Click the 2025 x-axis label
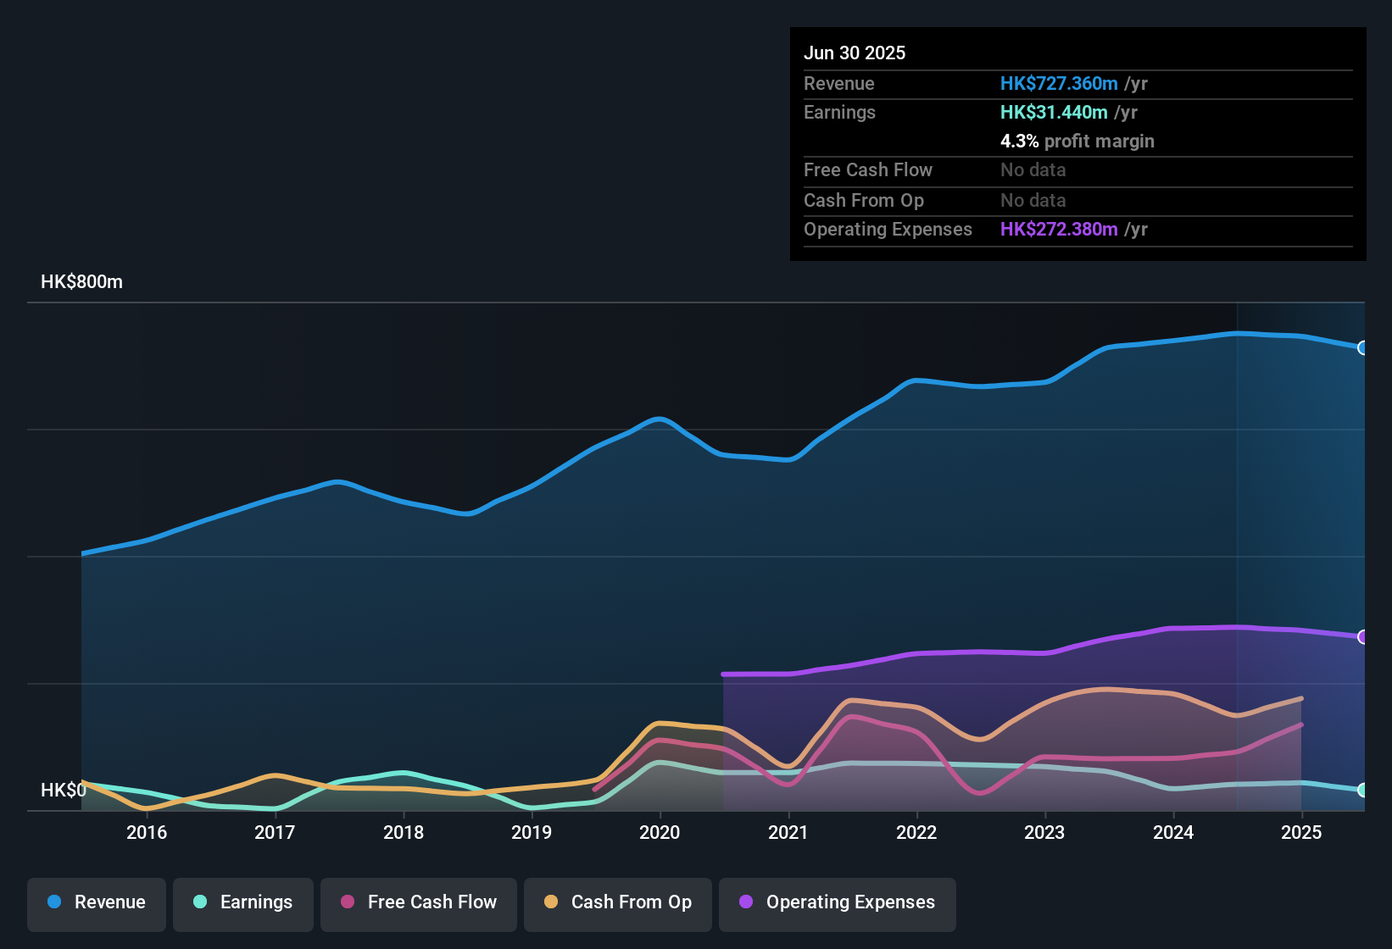The width and height of the screenshot is (1392, 949). click(x=1301, y=833)
